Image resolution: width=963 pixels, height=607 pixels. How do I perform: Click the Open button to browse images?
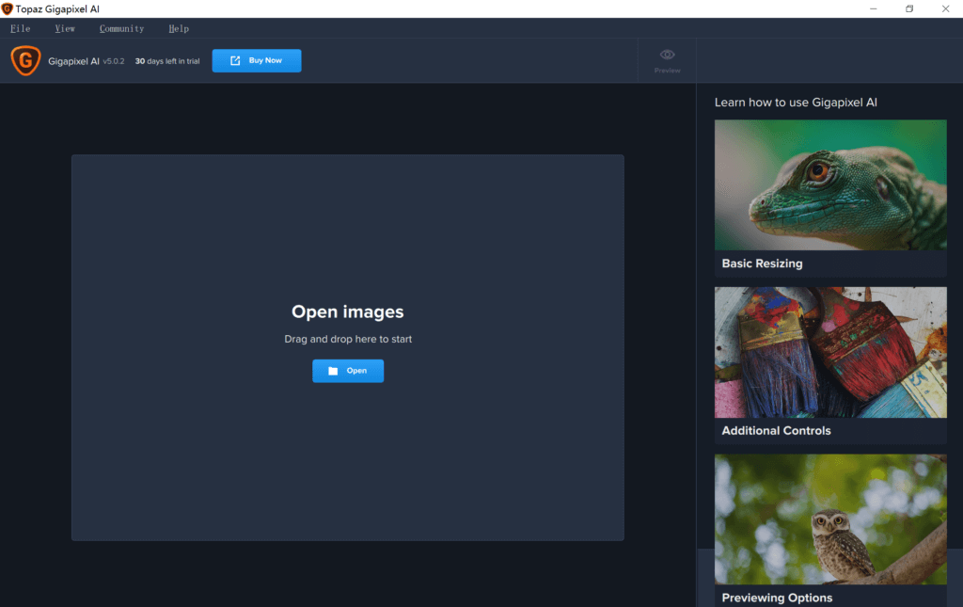[x=348, y=371]
